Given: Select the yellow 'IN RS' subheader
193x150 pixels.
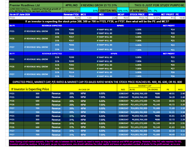Looking at the screenshot, I should (x=138, y=89).
